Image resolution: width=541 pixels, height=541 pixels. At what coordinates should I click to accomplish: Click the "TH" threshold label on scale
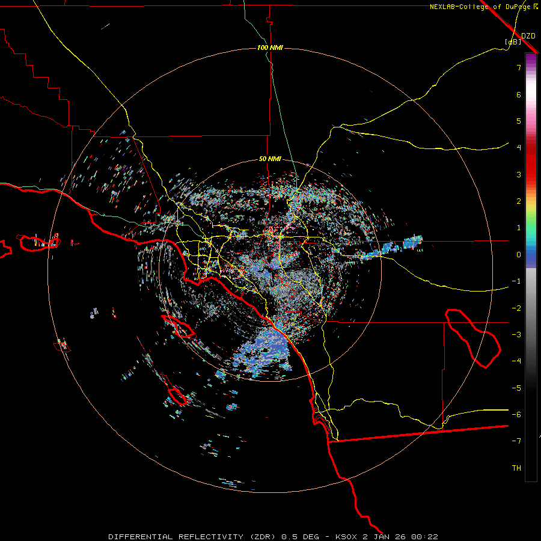coord(516,468)
